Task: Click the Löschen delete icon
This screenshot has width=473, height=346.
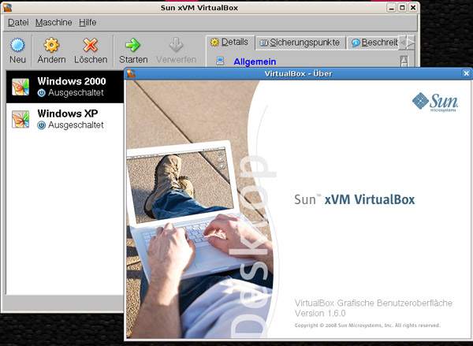Action: pos(91,46)
